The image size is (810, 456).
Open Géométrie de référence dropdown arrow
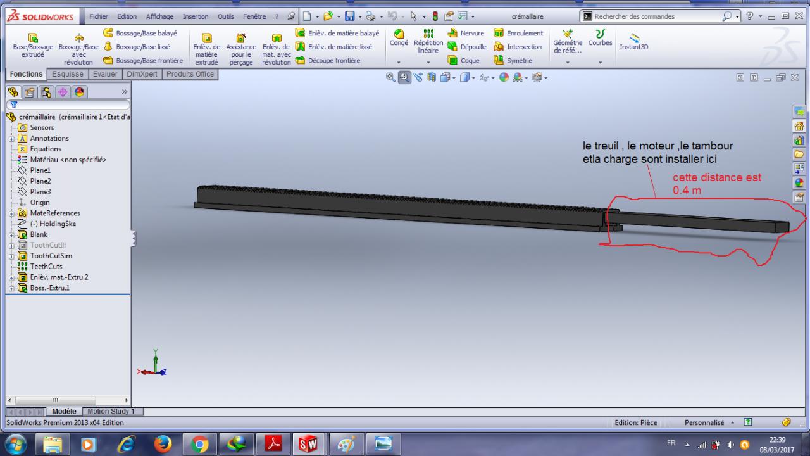coord(568,63)
